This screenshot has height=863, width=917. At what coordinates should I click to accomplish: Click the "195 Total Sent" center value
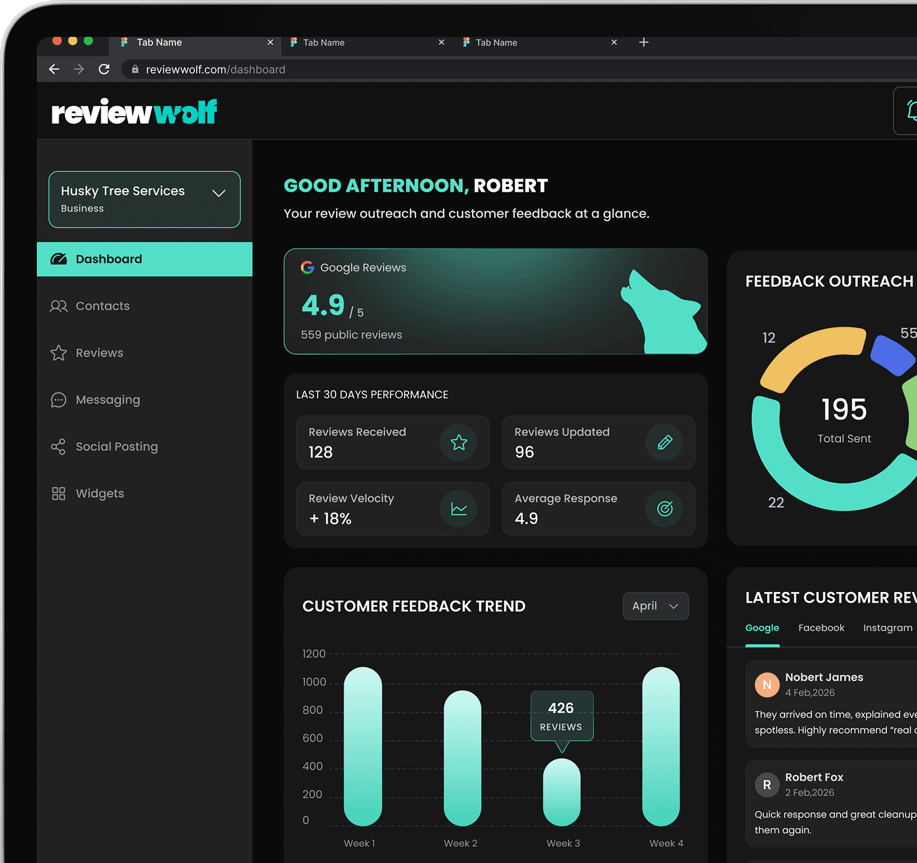844,420
